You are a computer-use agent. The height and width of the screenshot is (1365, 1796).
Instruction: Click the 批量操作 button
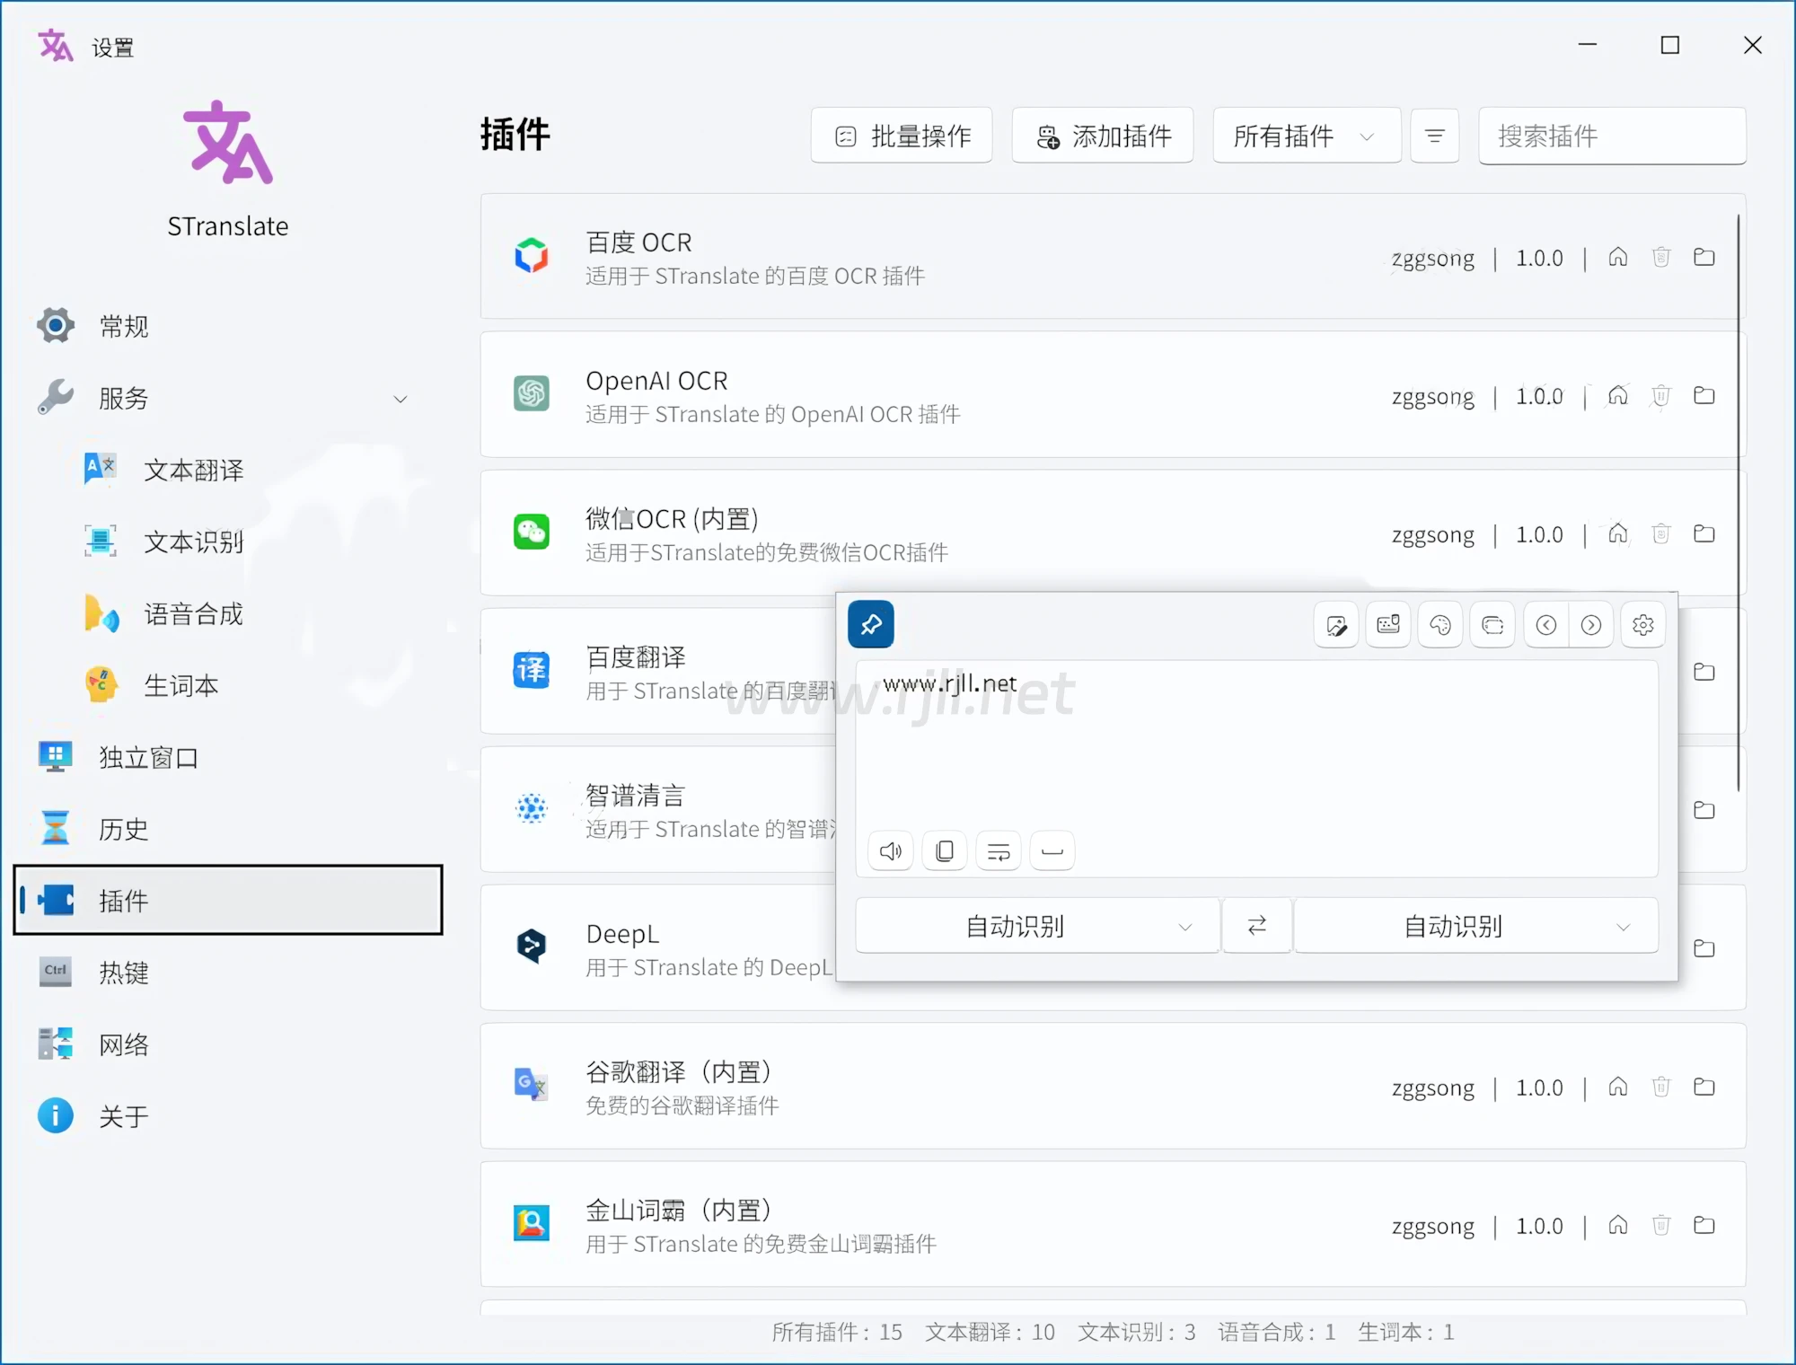902,136
